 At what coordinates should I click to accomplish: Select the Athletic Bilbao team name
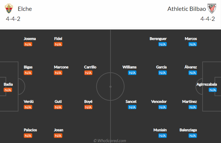coord(186,9)
